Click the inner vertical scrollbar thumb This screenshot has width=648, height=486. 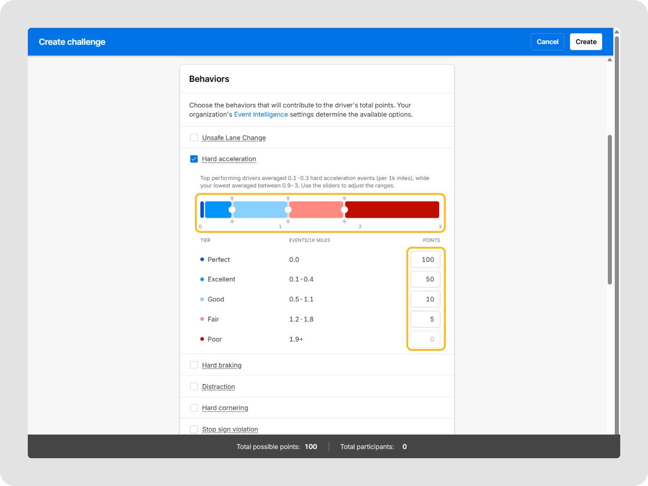(610, 210)
